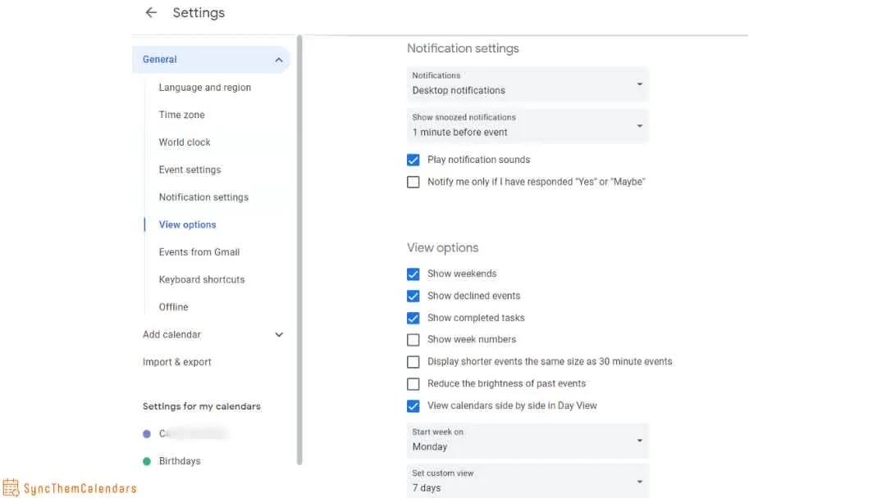This screenshot has height=498, width=886.
Task: Click the Add calendar label
Action: [171, 334]
